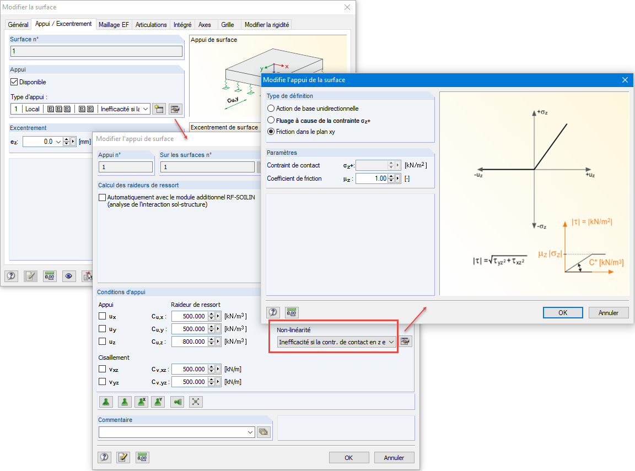635x471 pixels.
Task: Click the green support preset icon marked Y
Action: [158, 402]
